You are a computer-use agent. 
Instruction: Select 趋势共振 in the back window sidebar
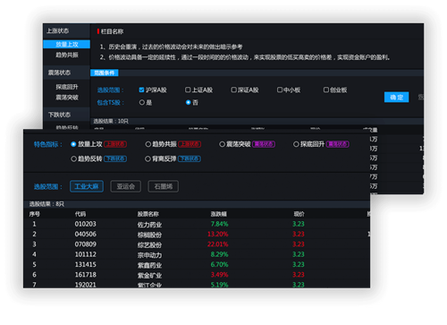[67, 55]
